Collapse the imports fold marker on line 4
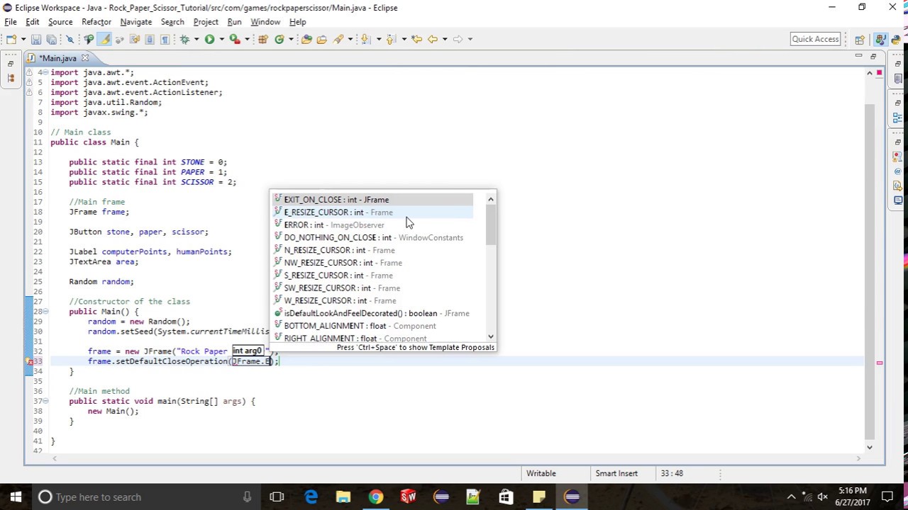The image size is (908, 510). (x=44, y=72)
